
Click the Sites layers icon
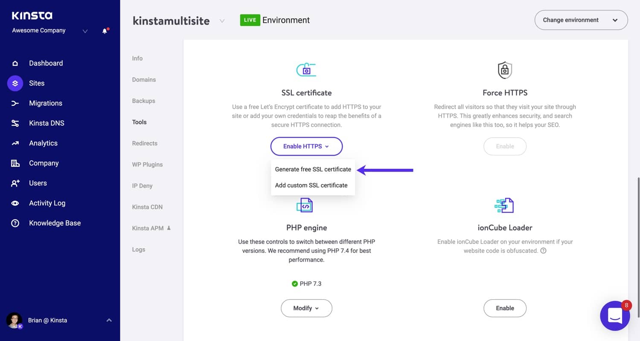point(15,83)
